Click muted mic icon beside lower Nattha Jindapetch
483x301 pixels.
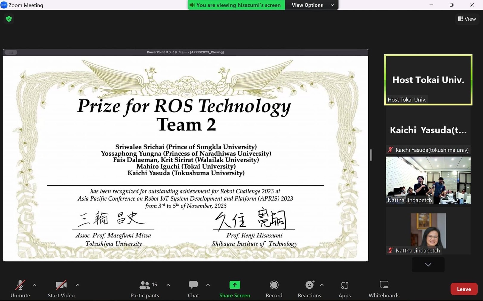[390, 251]
